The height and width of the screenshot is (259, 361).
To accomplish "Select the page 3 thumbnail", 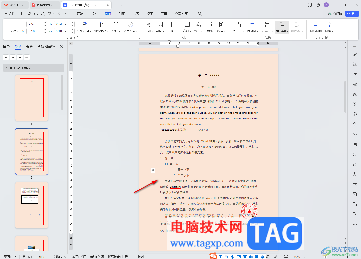I will (32, 205).
